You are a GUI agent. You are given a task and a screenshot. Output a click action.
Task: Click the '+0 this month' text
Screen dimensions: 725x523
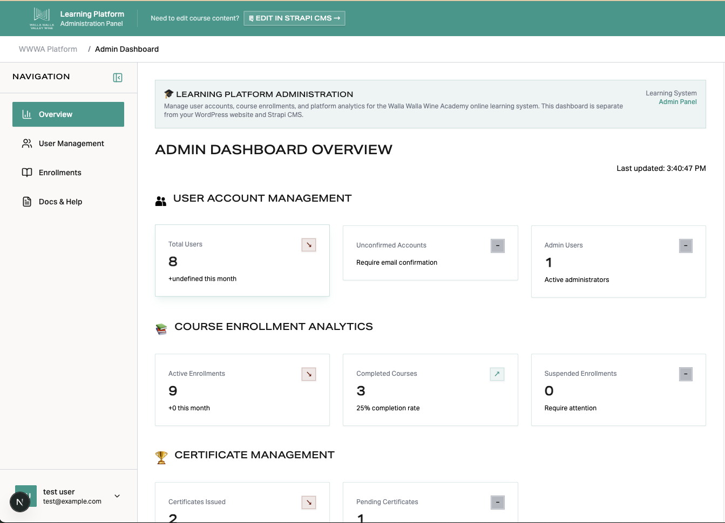click(189, 408)
